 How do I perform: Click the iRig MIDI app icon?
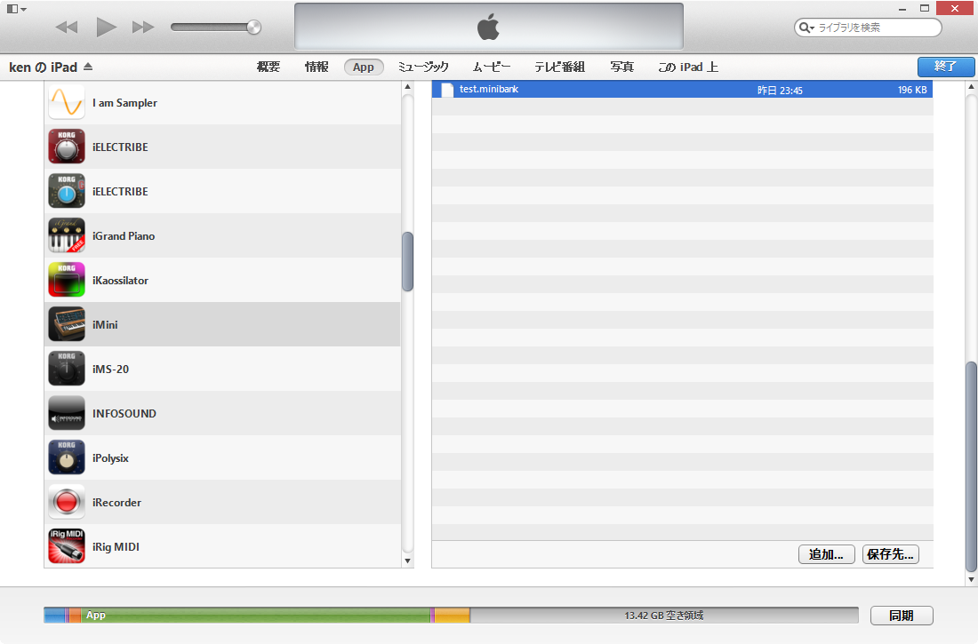click(67, 546)
